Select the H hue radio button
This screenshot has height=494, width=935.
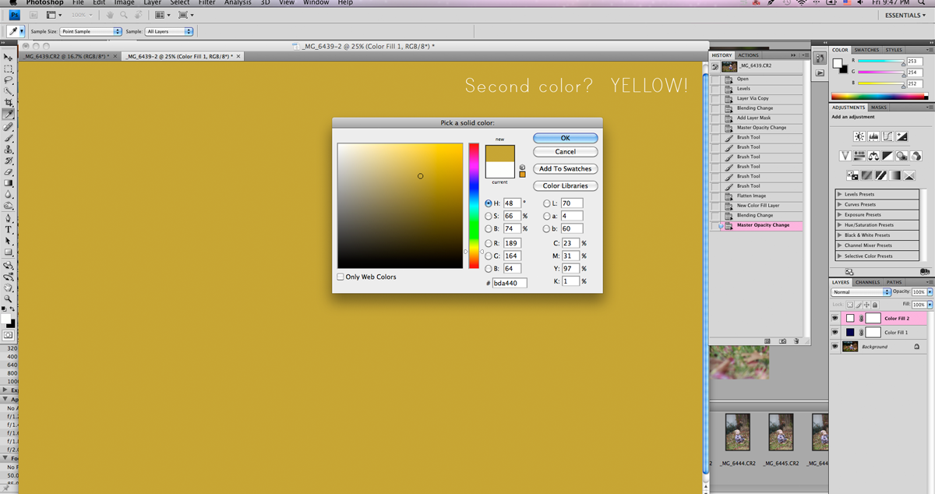click(x=489, y=203)
